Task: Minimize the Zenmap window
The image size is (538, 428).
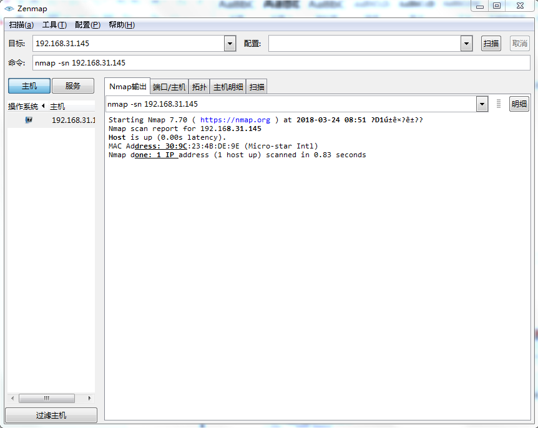Action: point(480,6)
